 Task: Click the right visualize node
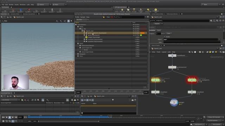tap(192, 92)
